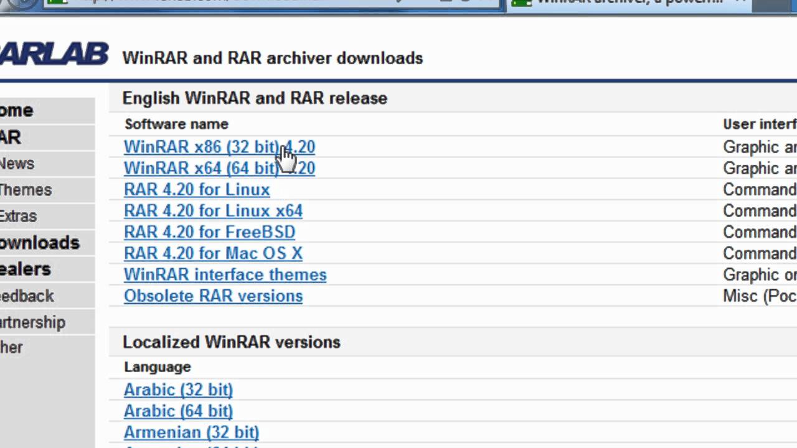Click interface cell in WinRAR interface themes row
Viewport: 797px width, 448px height.
coord(760,274)
